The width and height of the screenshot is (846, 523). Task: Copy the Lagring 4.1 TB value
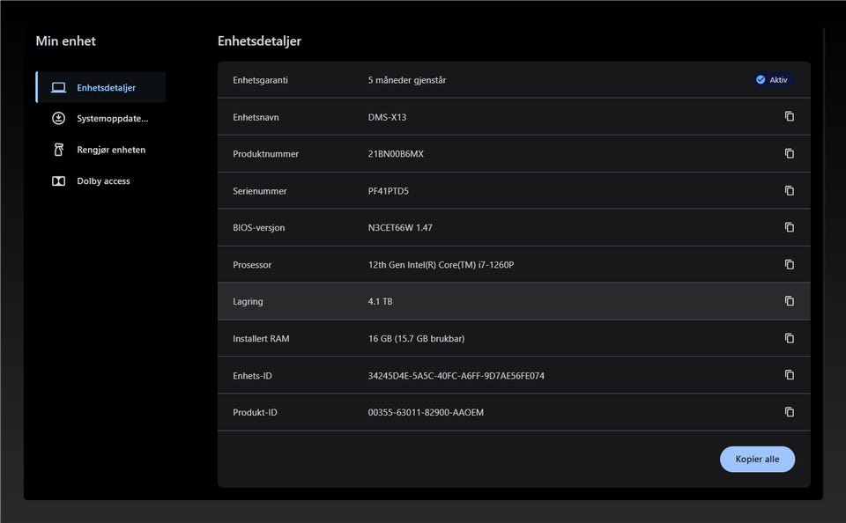point(790,301)
